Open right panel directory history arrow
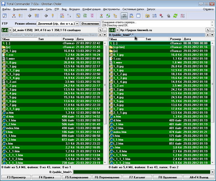Viewport: 216px width, 181px height. tap(212, 35)
